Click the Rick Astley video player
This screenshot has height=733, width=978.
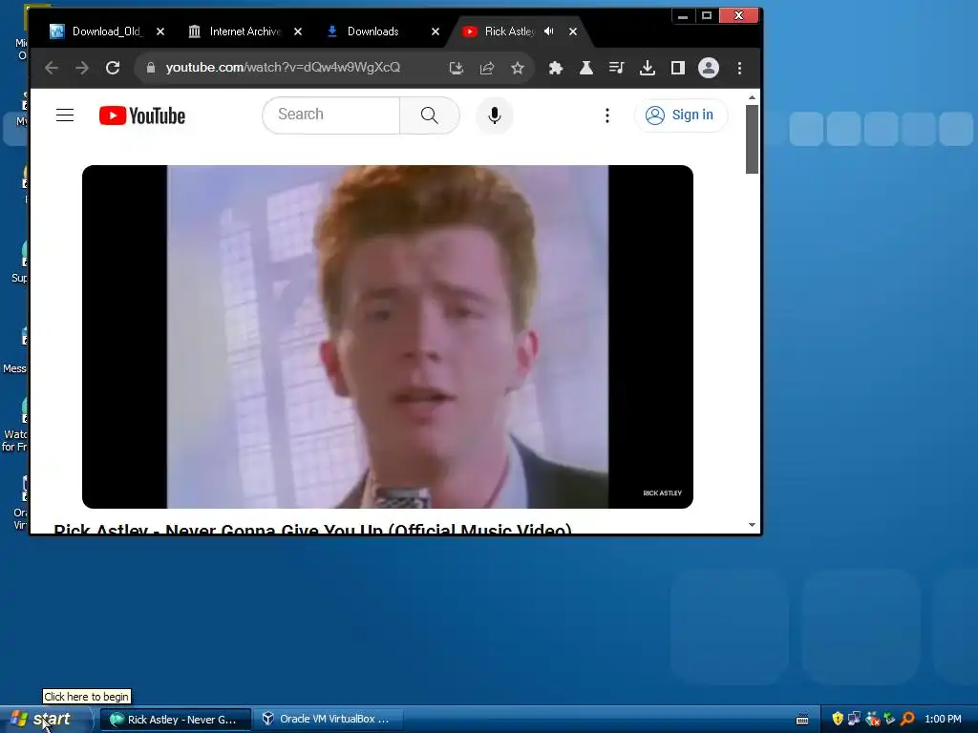(388, 337)
